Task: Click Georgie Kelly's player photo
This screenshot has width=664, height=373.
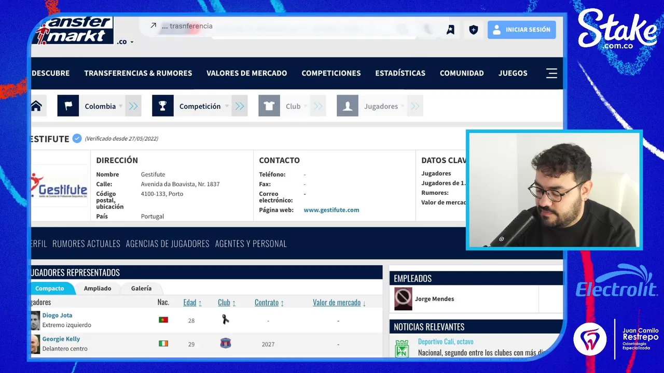Action: [35, 344]
